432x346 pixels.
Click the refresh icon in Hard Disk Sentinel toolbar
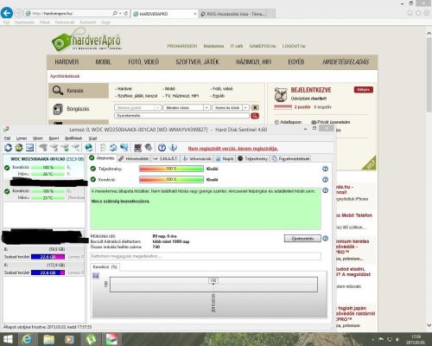[9, 148]
